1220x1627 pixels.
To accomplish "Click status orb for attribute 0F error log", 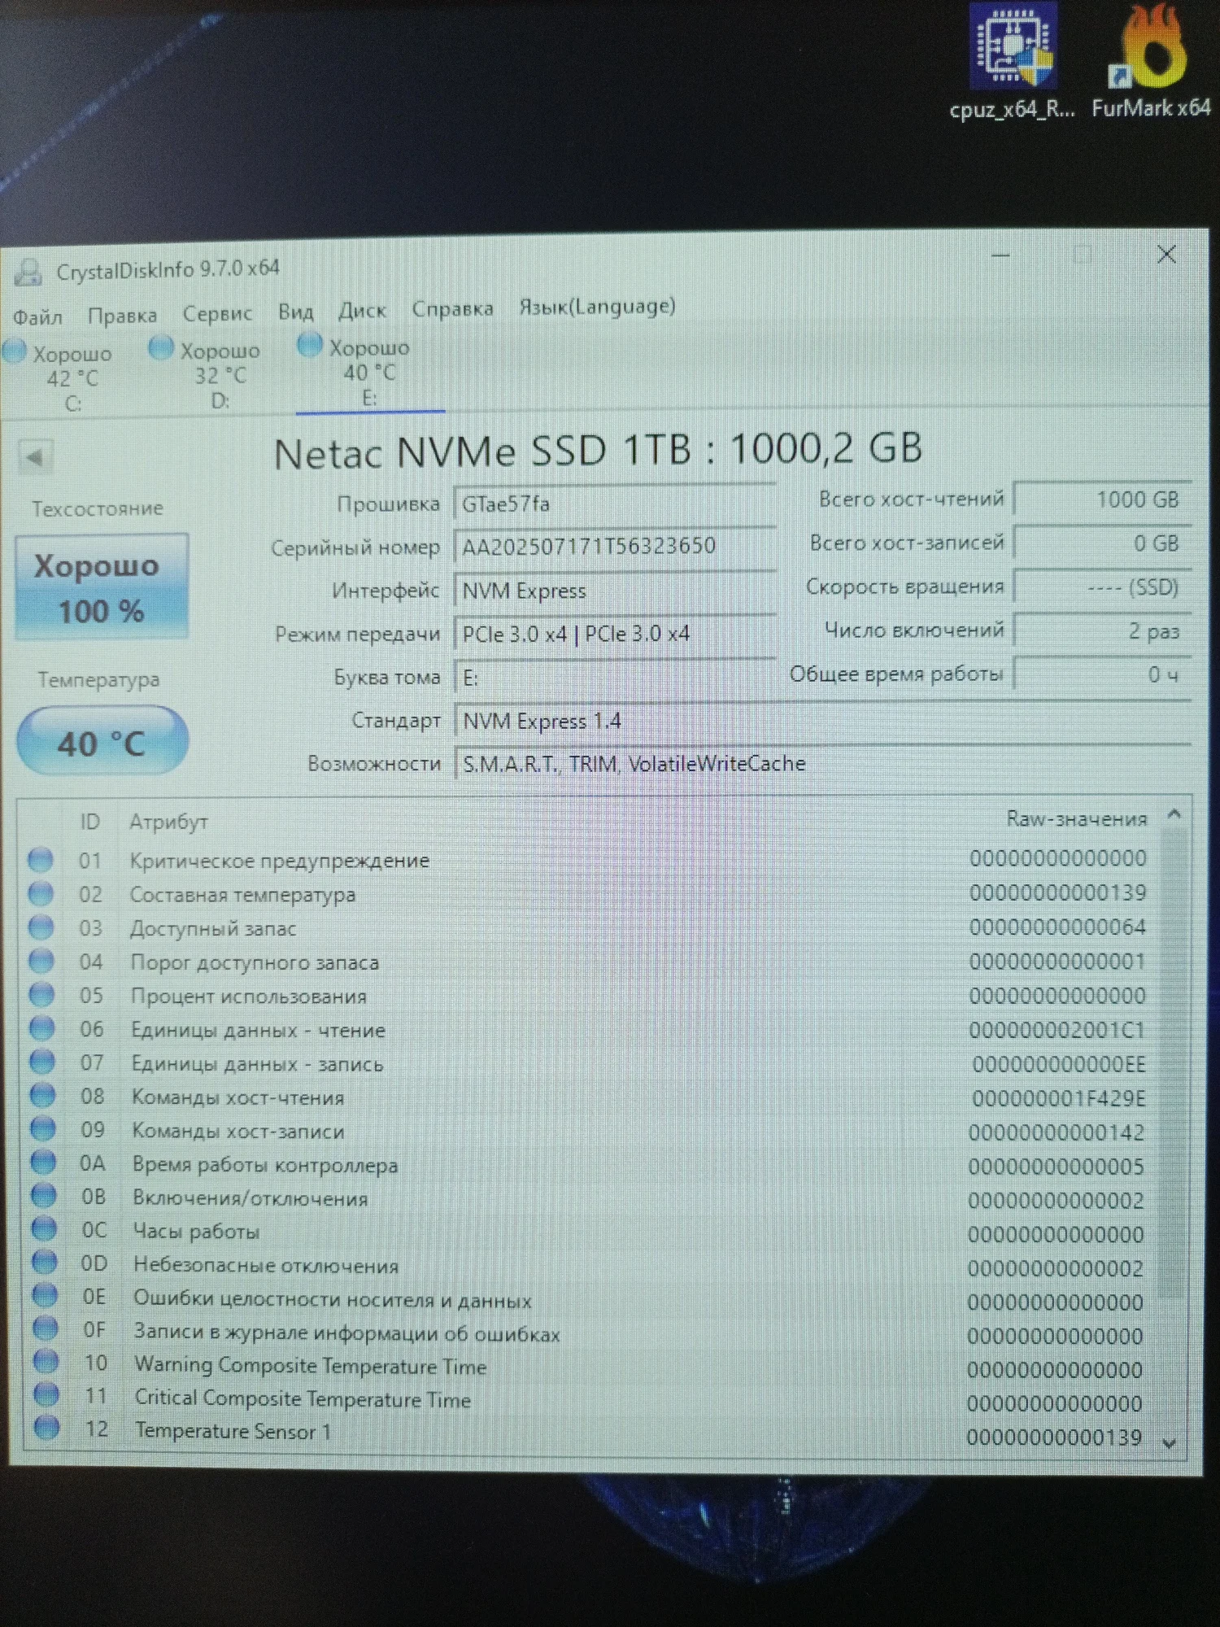I will 46,1328.
